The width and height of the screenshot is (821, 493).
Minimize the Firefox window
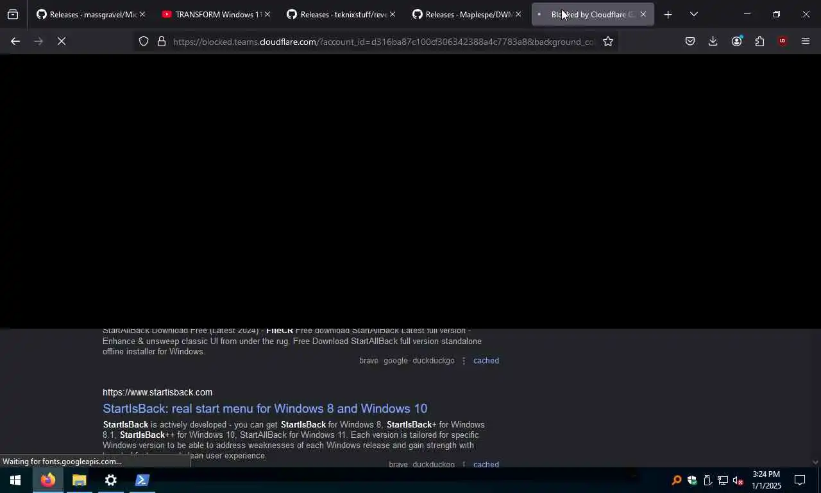(x=747, y=14)
